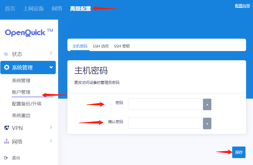Click the network topology icon in sidebar
The image size is (253, 165).
coord(6,142)
